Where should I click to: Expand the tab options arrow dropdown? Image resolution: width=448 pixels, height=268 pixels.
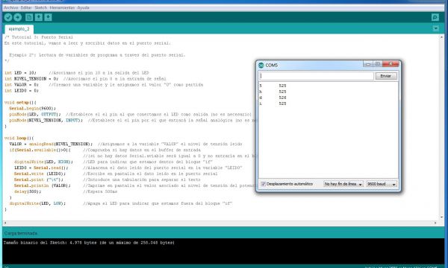point(436,28)
